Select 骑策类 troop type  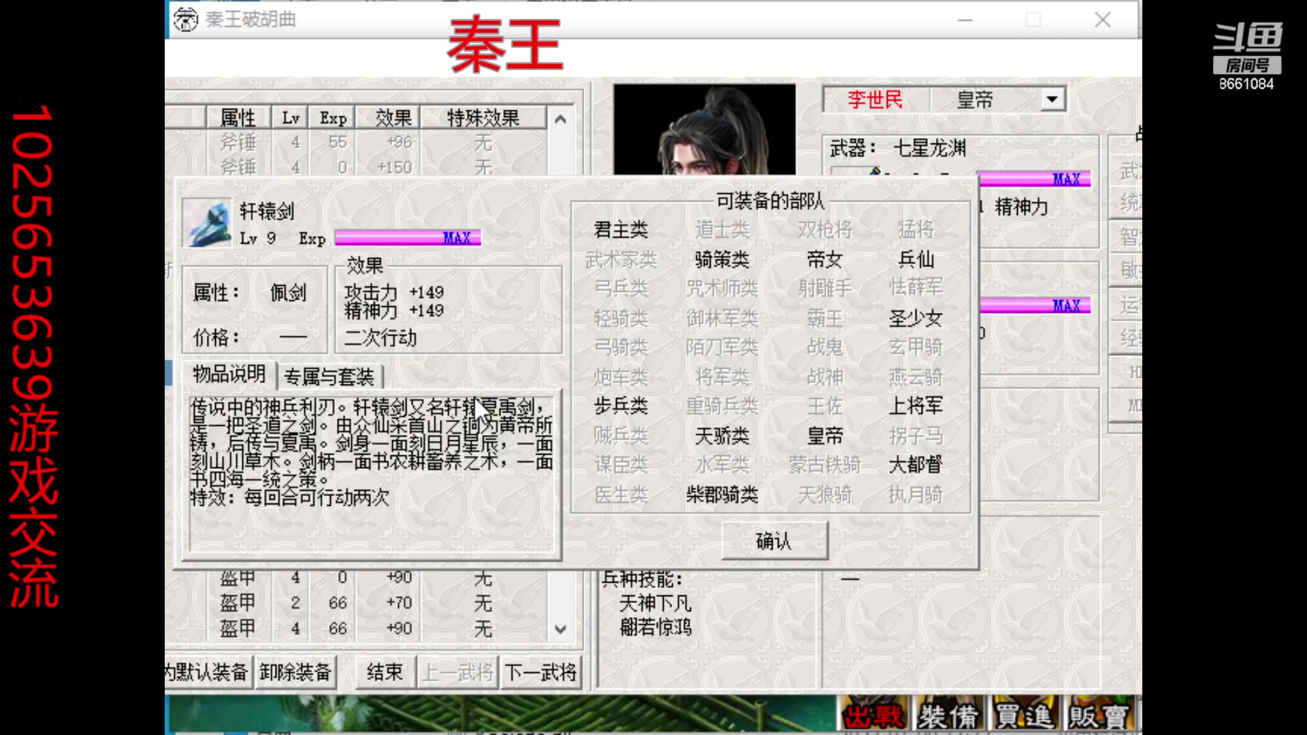coord(722,259)
